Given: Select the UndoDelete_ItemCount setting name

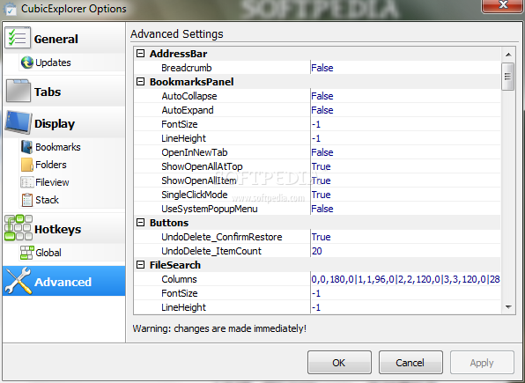Looking at the screenshot, I should pyautogui.click(x=211, y=251).
